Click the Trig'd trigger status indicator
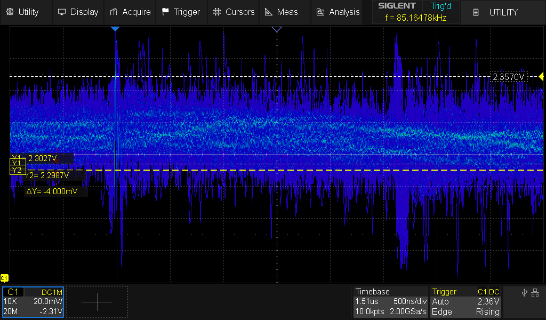 tap(440, 6)
